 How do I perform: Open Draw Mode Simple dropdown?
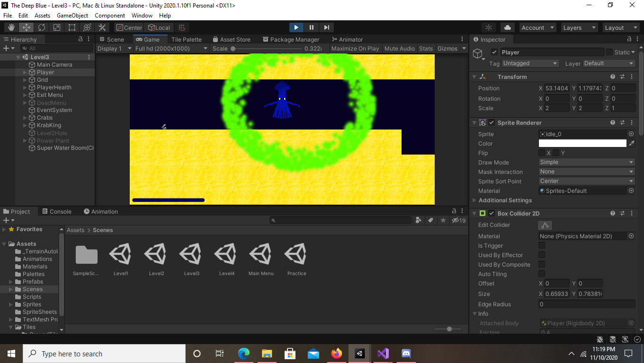click(587, 162)
